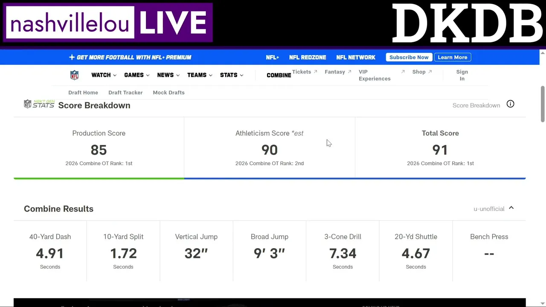The width and height of the screenshot is (546, 307).
Task: Click the nashvillelou LIVE banner
Action: tap(108, 23)
